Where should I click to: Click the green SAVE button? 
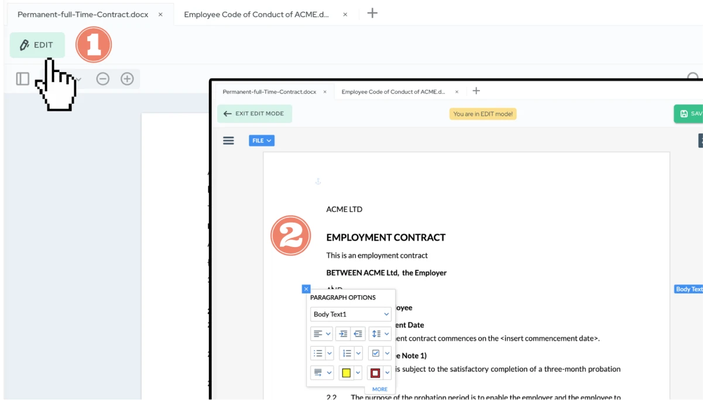(x=688, y=114)
